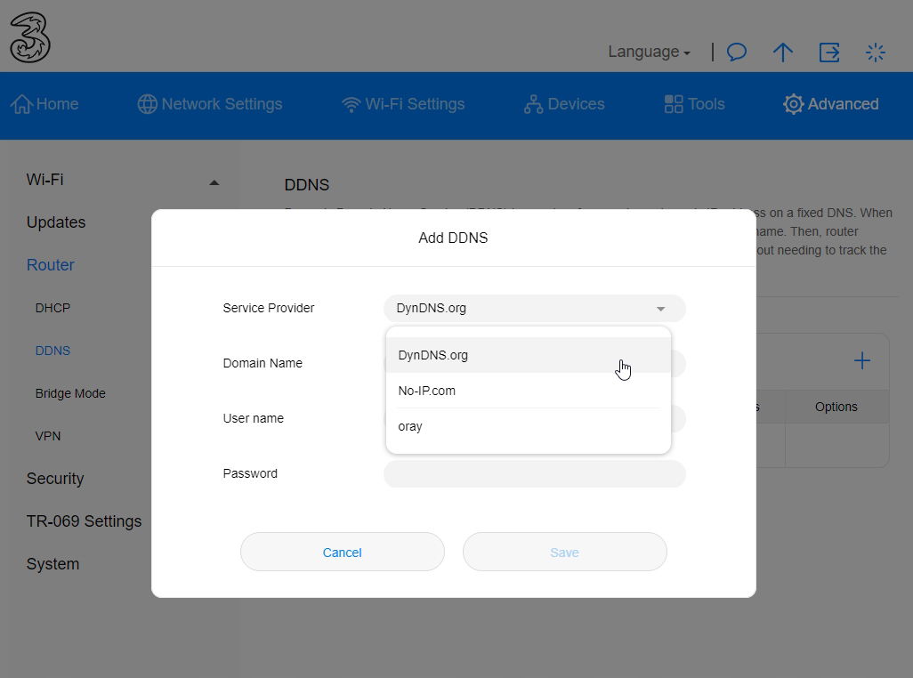Image resolution: width=913 pixels, height=678 pixels.
Task: Click the plus icon to add DDNS
Action: 861,361
